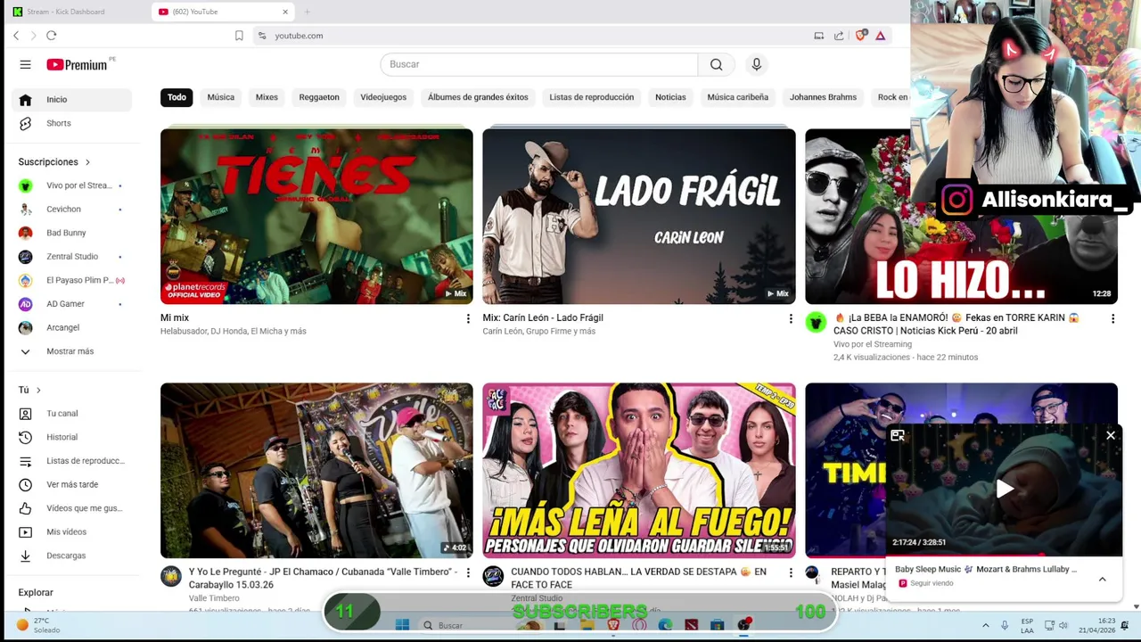The image size is (1141, 642).
Task: Play the Baby Sleep Music miniplayer video
Action: click(x=1005, y=489)
